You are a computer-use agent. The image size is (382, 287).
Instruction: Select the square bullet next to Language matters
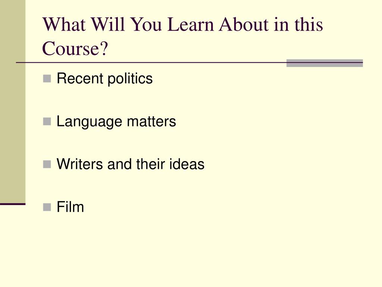pyautogui.click(x=47, y=121)
